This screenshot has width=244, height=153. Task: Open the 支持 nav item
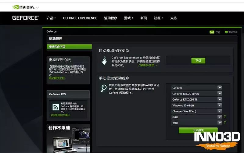[173, 18]
